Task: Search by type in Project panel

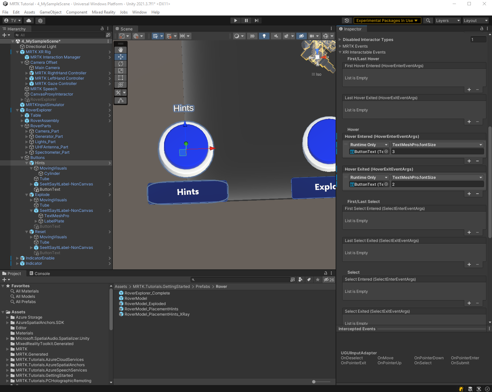Action: tap(300, 280)
